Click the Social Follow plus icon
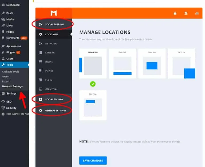The image size is (205, 167). (41, 99)
